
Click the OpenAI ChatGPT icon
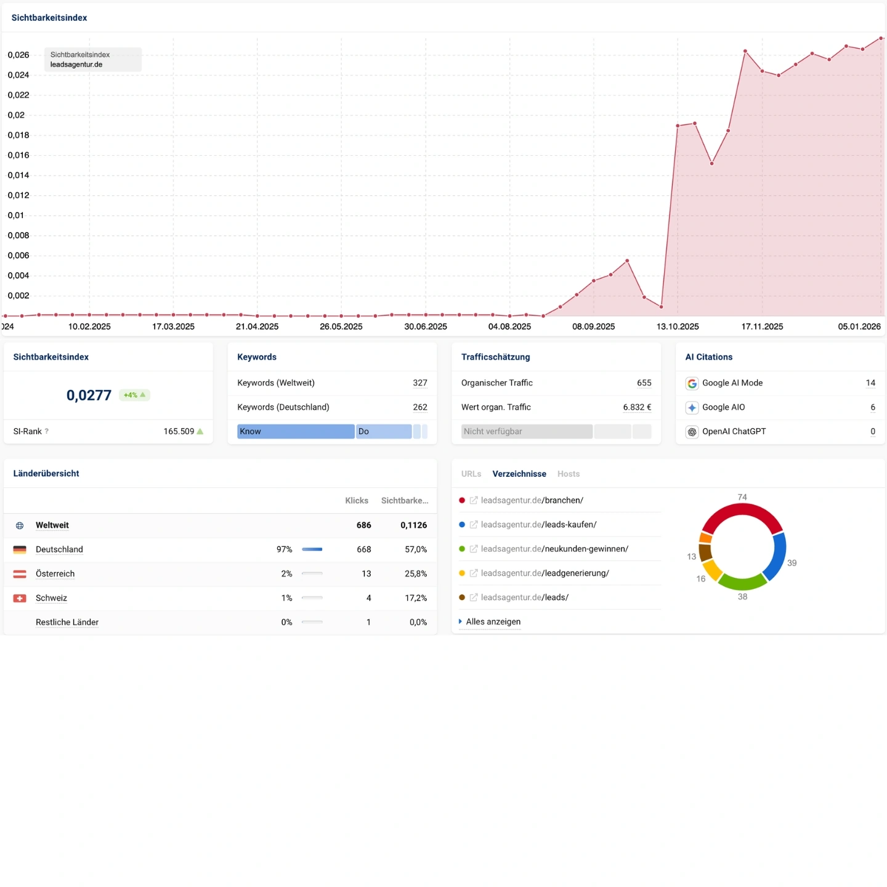click(692, 432)
